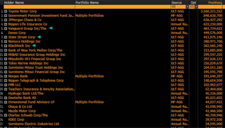Expand the JPMorgan Chase & Co row

tap(6, 20)
